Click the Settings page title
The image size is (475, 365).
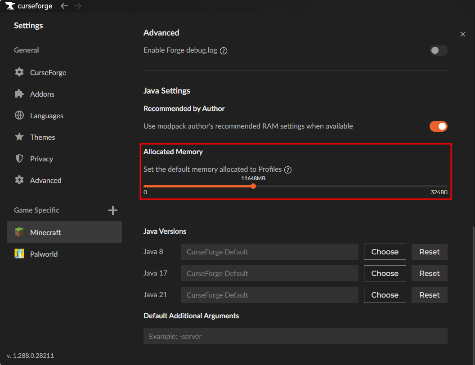click(x=28, y=26)
